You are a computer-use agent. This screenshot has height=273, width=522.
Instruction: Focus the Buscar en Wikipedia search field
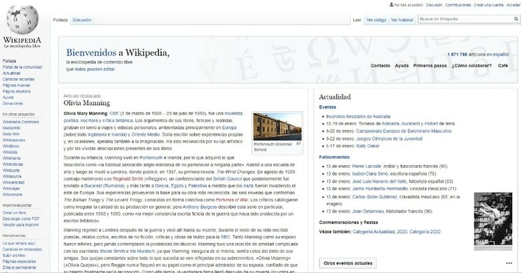pyautogui.click(x=466, y=20)
